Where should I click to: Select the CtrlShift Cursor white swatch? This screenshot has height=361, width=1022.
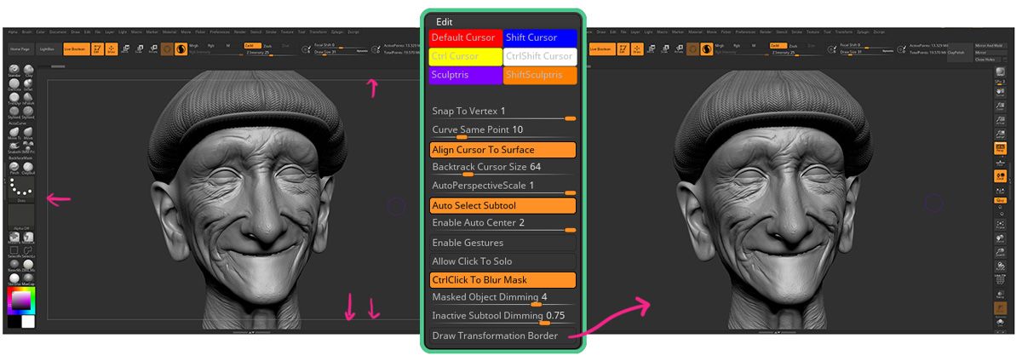click(540, 56)
